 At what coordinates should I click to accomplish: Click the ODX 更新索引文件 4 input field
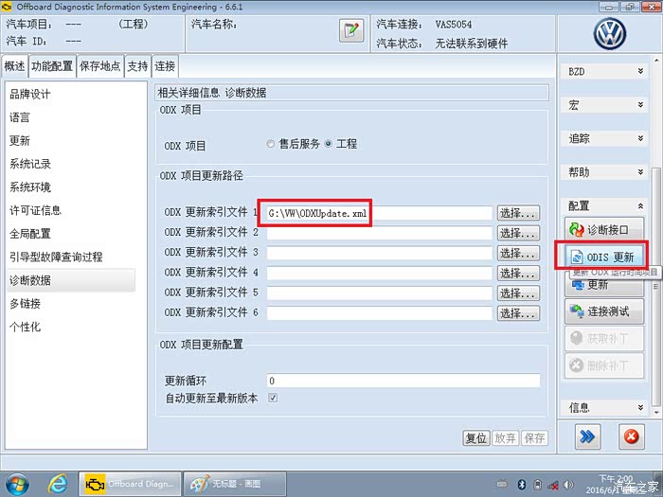click(379, 273)
